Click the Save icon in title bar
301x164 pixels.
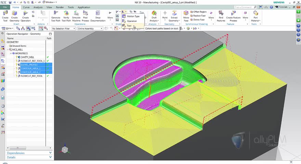pyautogui.click(x=10, y=2)
